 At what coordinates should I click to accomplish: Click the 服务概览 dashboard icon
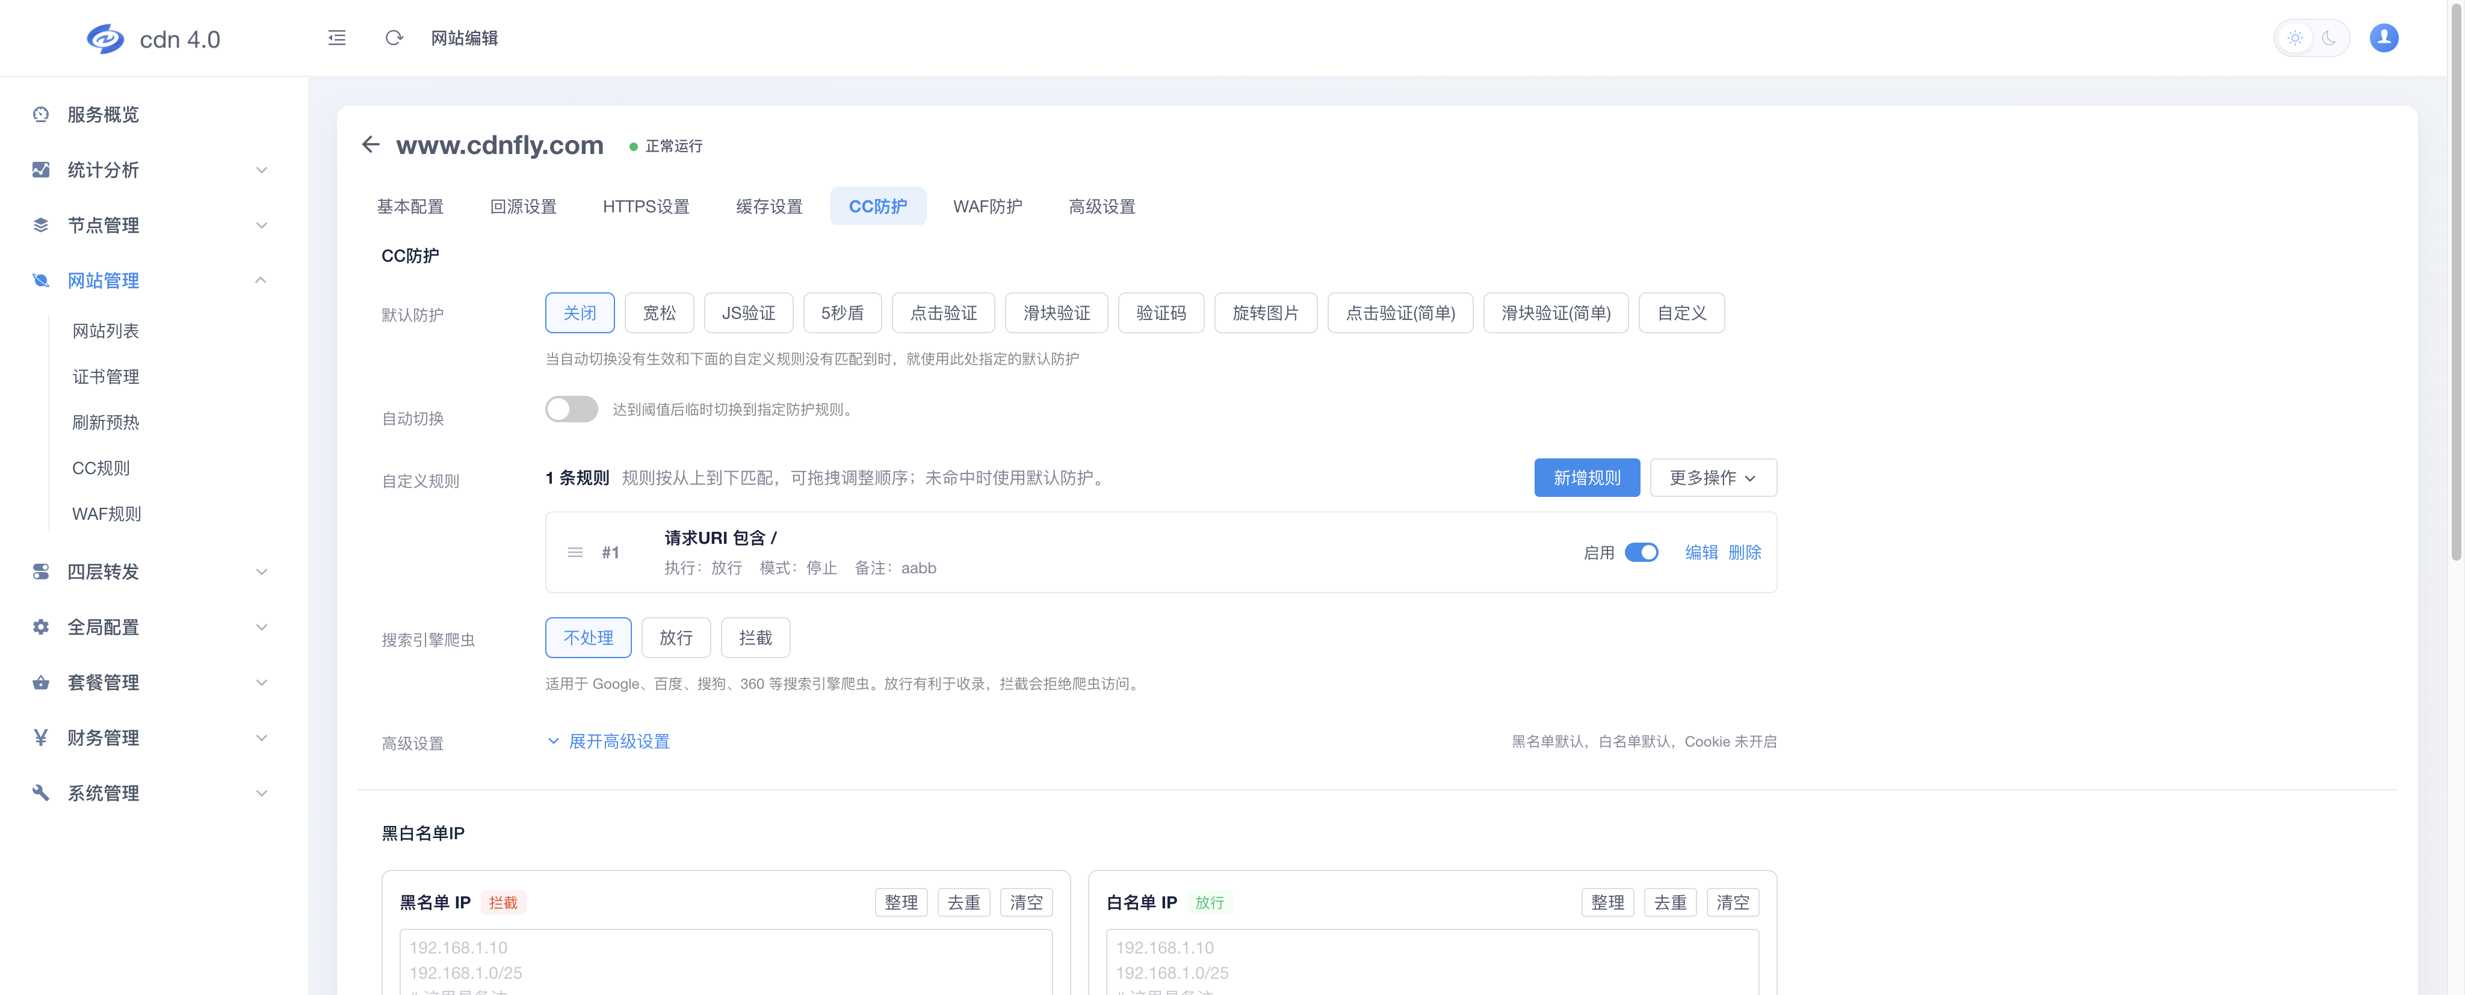(40, 115)
